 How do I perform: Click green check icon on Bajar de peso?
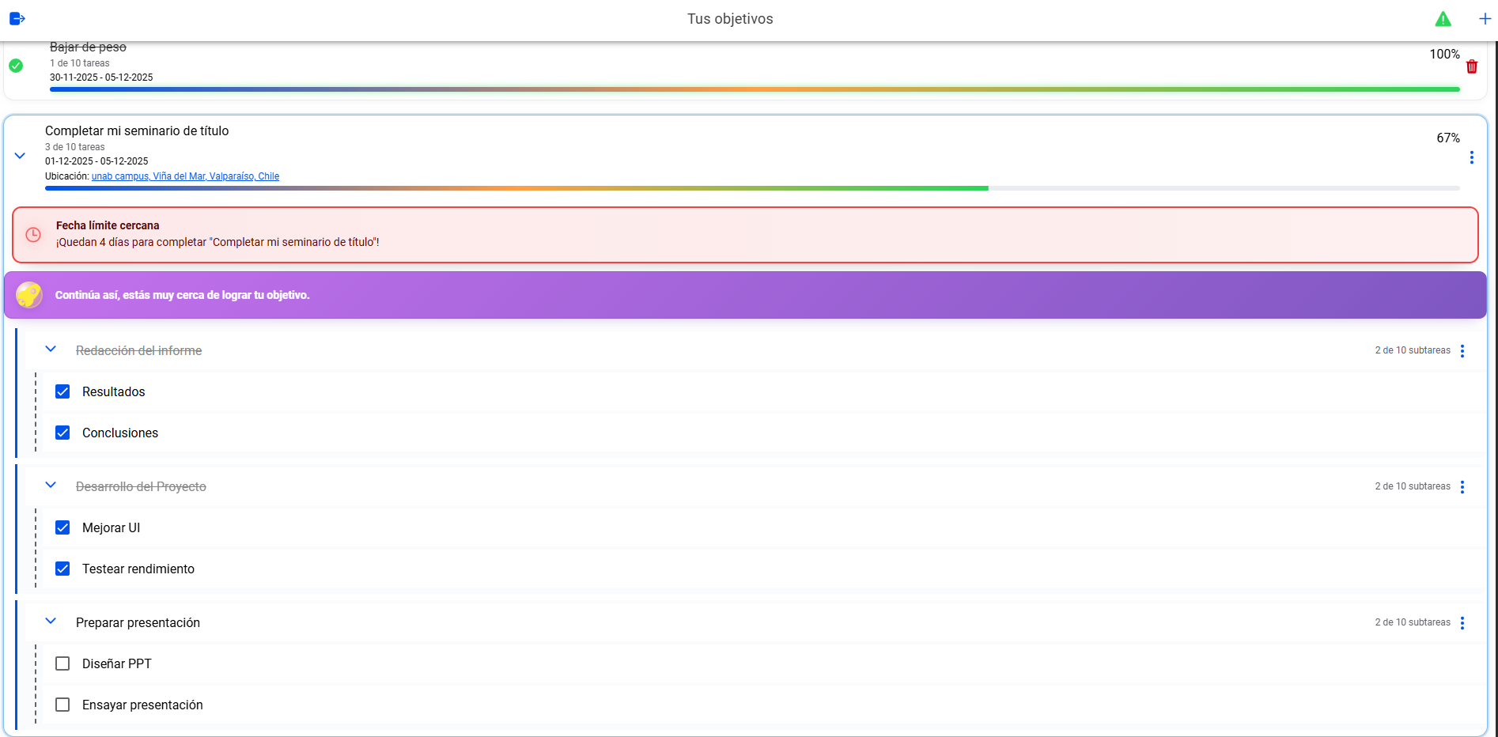click(16, 66)
